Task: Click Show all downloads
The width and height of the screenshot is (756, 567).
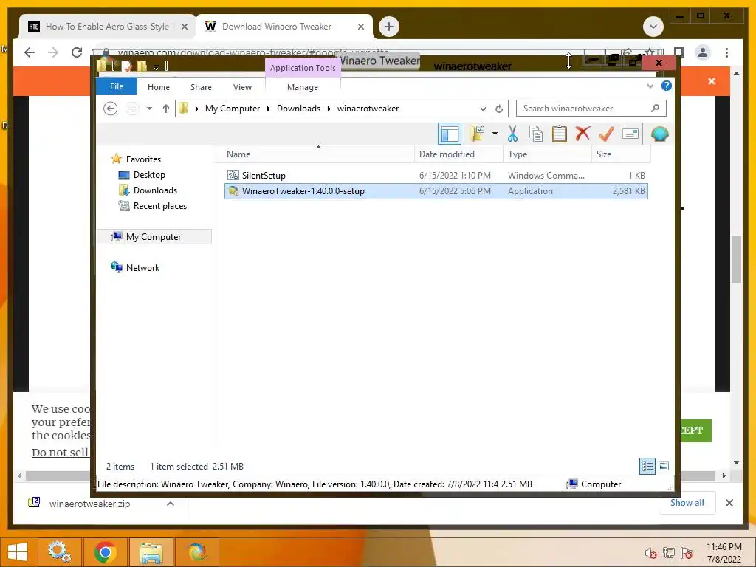Action: click(687, 503)
